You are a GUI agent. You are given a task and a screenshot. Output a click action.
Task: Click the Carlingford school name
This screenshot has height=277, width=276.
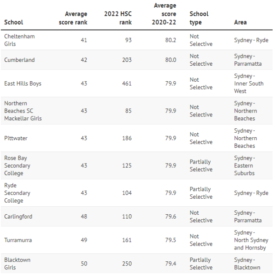click(x=18, y=216)
